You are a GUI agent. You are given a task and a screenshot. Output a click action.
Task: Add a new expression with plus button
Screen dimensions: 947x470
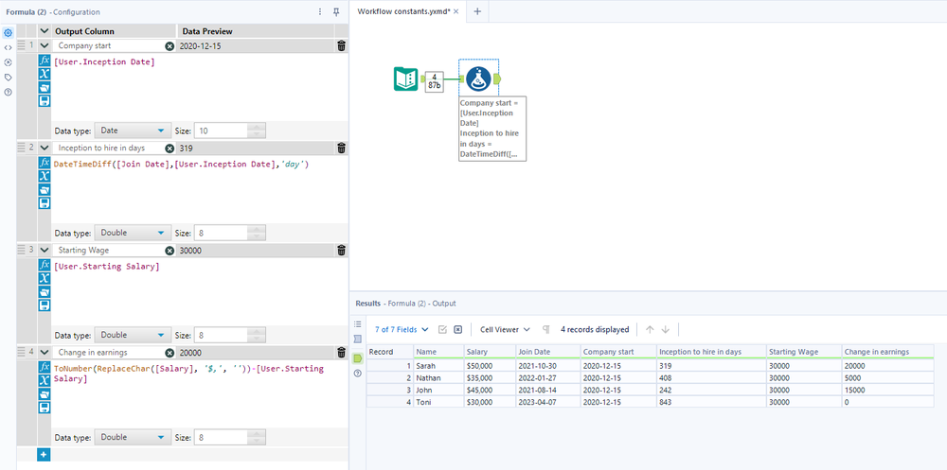point(44,455)
